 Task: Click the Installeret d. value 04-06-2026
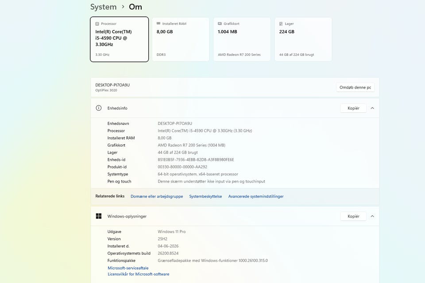pos(168,246)
